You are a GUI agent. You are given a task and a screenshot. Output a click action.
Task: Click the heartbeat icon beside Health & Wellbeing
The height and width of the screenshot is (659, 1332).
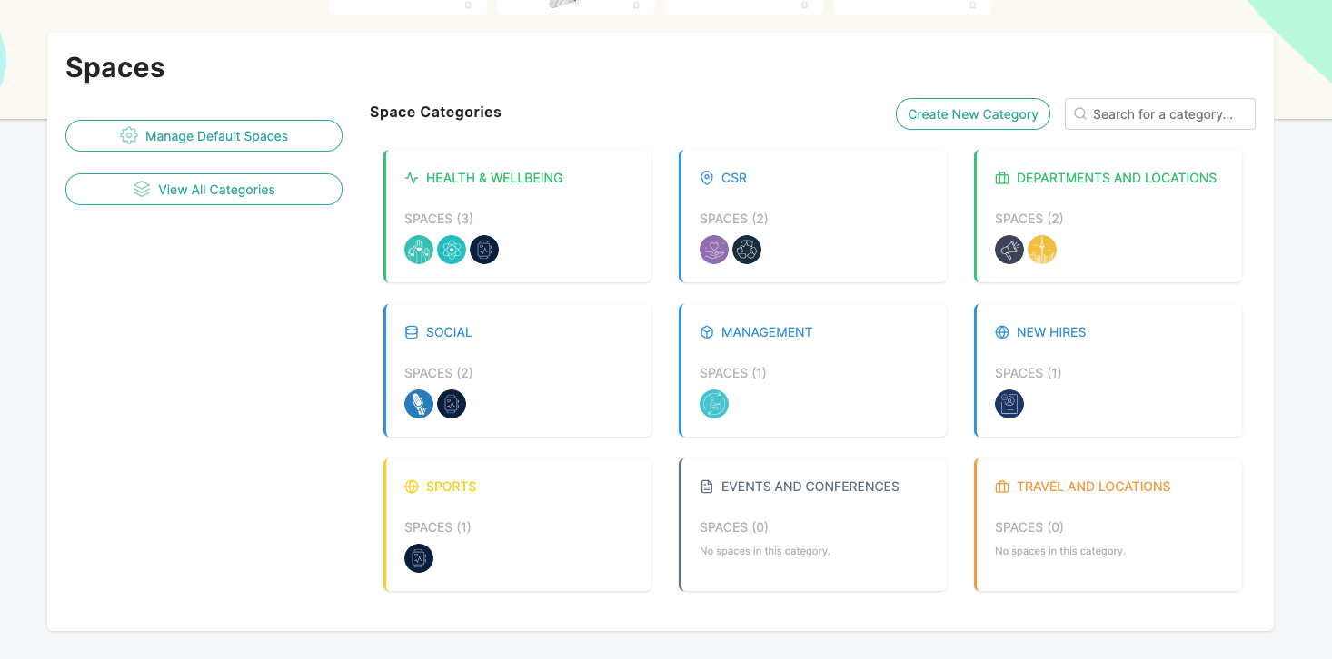(413, 177)
